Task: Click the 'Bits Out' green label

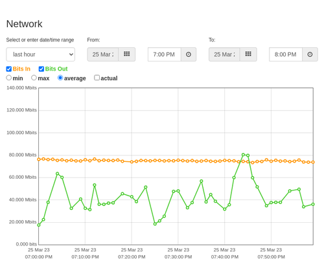Action: pyautogui.click(x=56, y=69)
